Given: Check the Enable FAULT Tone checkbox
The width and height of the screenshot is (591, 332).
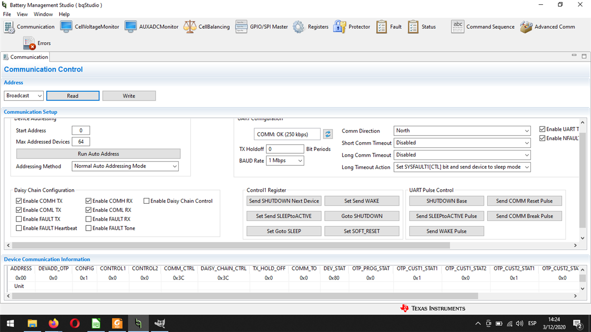Looking at the screenshot, I should point(88,228).
